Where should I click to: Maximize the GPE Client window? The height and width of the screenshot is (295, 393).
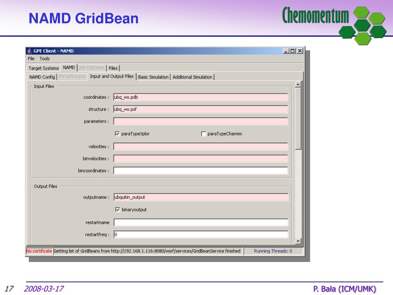point(292,51)
